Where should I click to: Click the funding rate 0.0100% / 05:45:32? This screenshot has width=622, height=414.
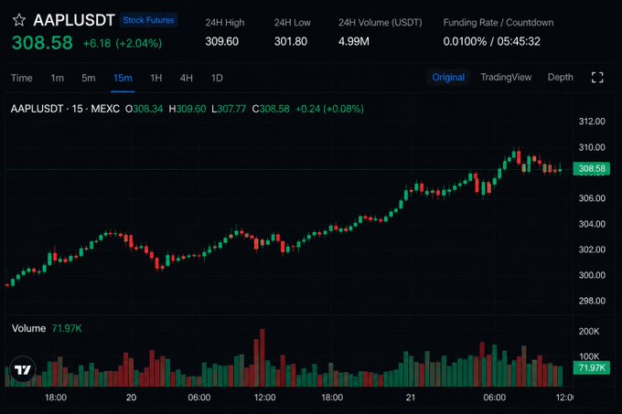point(491,41)
